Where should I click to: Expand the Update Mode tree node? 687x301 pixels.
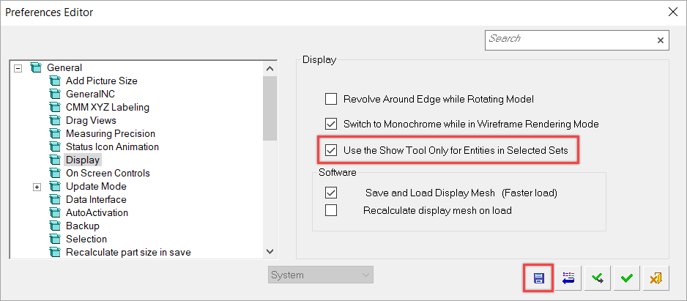pyautogui.click(x=37, y=187)
